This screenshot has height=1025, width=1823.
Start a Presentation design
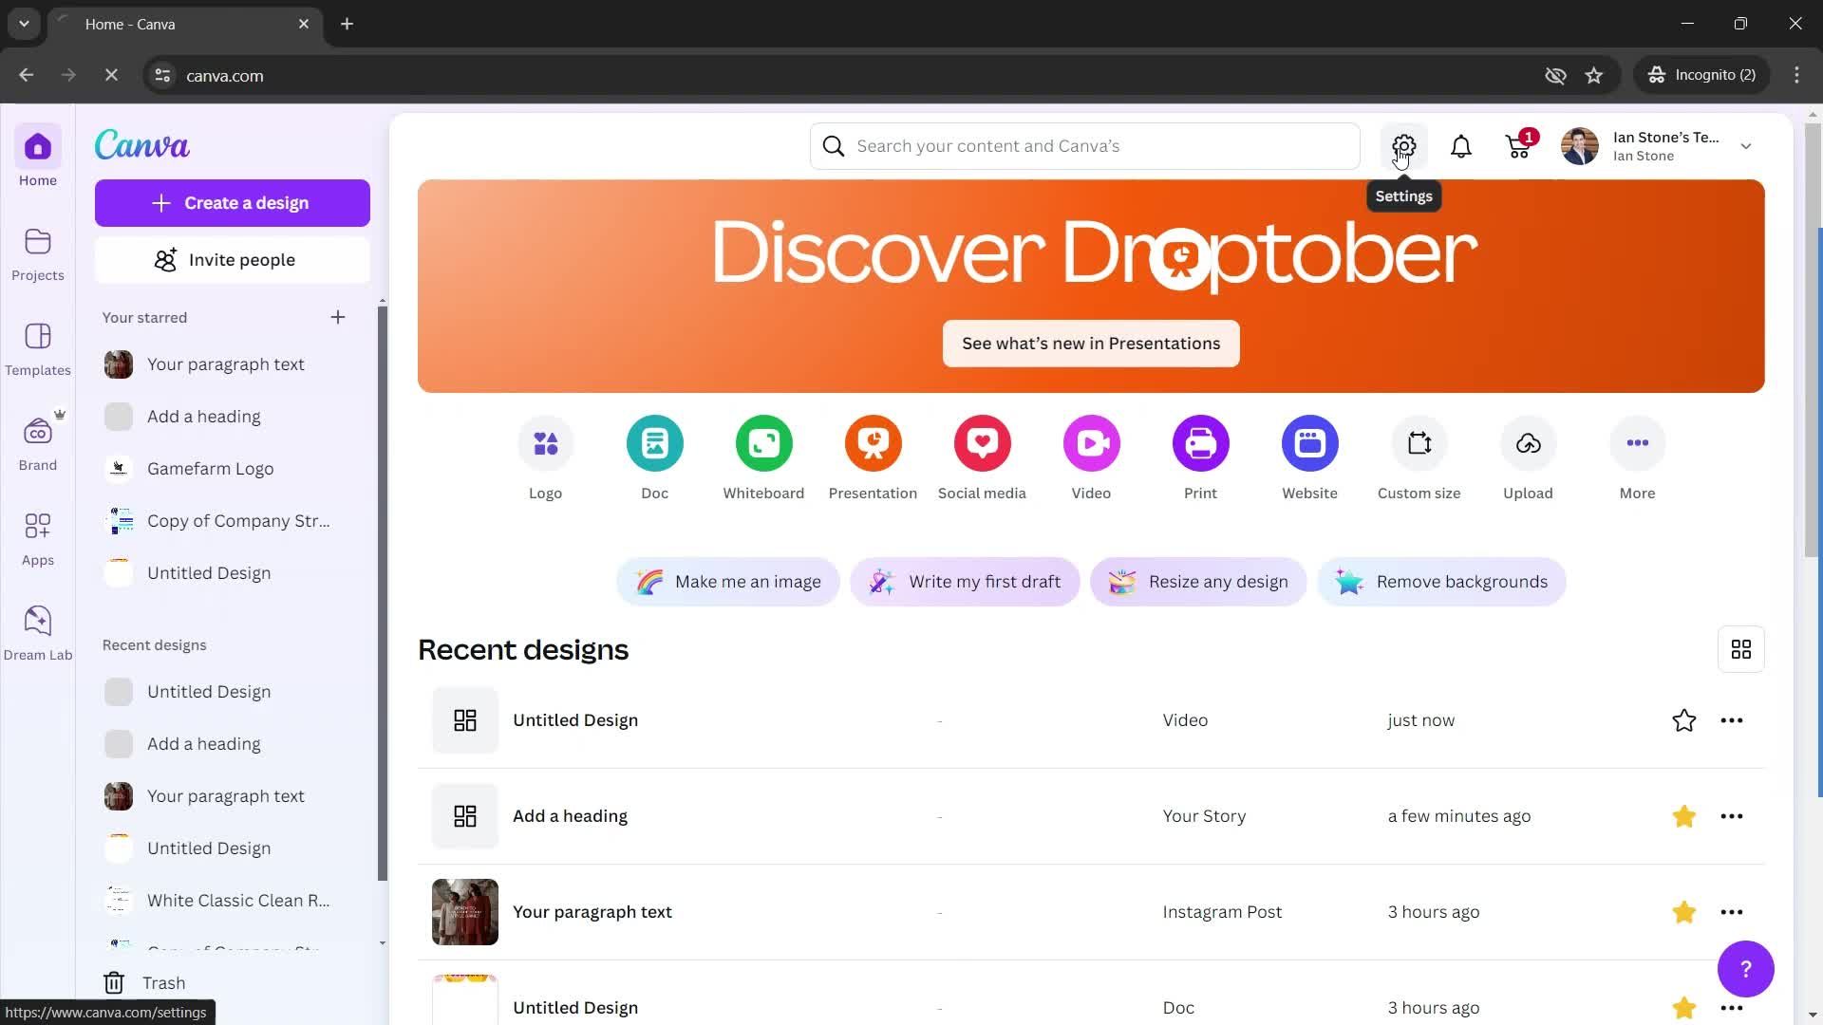tap(874, 443)
